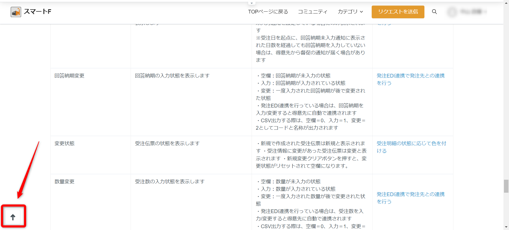This screenshot has width=509, height=230.
Task: Expand the カテゴリ dropdown menu
Action: pos(350,12)
